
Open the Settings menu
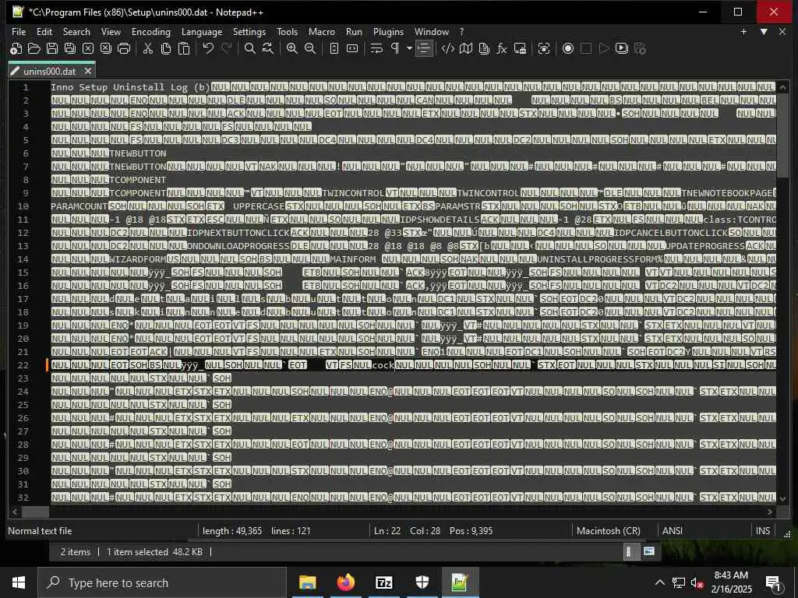[x=249, y=31]
